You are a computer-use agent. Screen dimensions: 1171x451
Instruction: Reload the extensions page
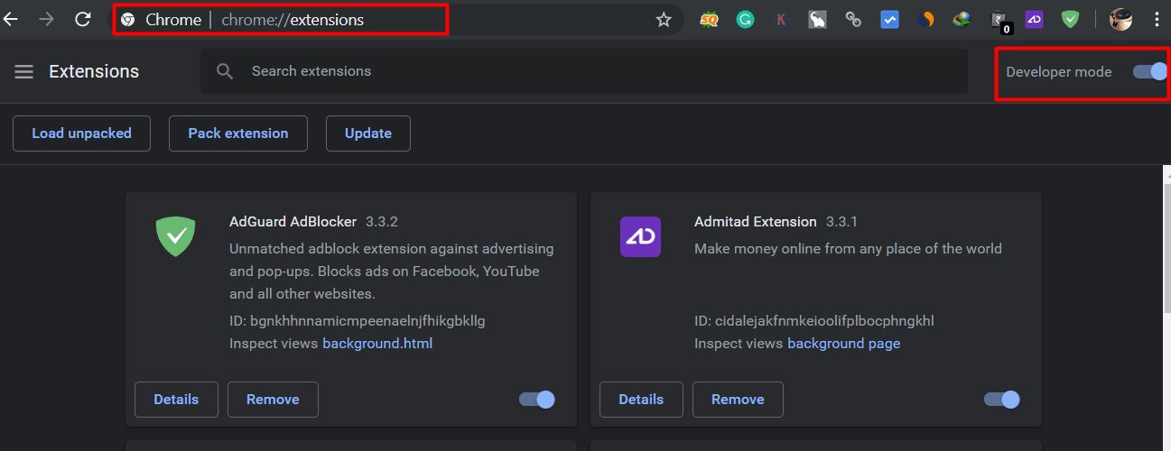(x=82, y=19)
